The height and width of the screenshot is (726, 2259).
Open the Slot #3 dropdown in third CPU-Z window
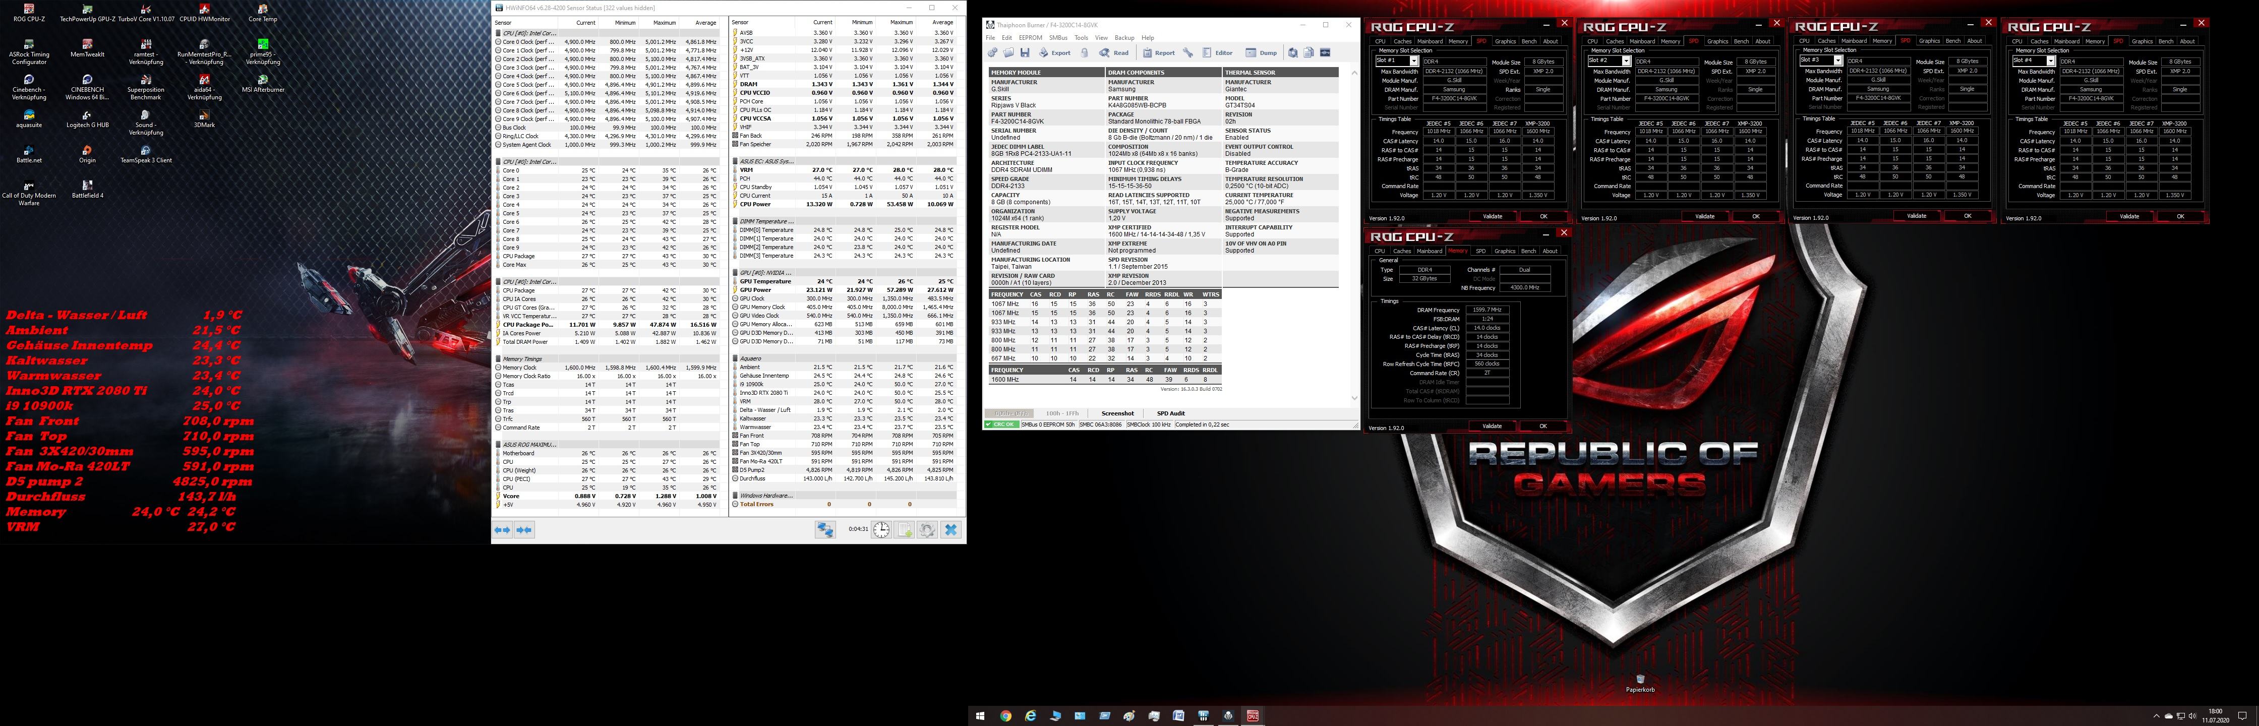1821,60
